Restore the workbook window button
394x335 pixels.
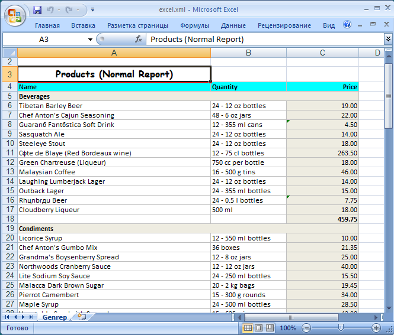pos(373,24)
